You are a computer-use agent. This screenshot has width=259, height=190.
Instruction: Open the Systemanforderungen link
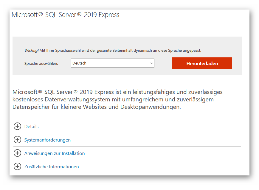coord(47,140)
